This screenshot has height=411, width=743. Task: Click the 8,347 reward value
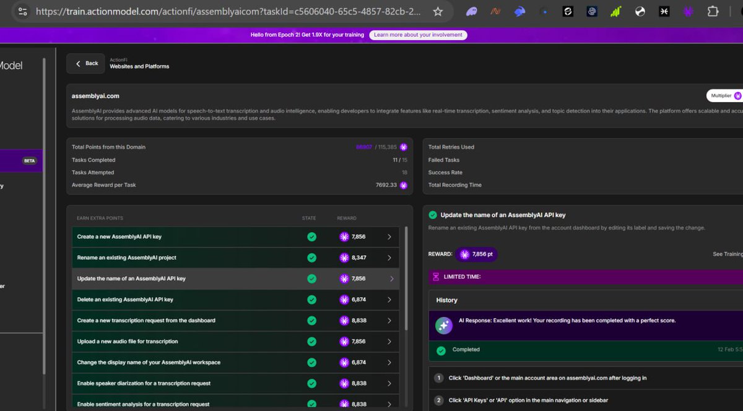click(358, 257)
